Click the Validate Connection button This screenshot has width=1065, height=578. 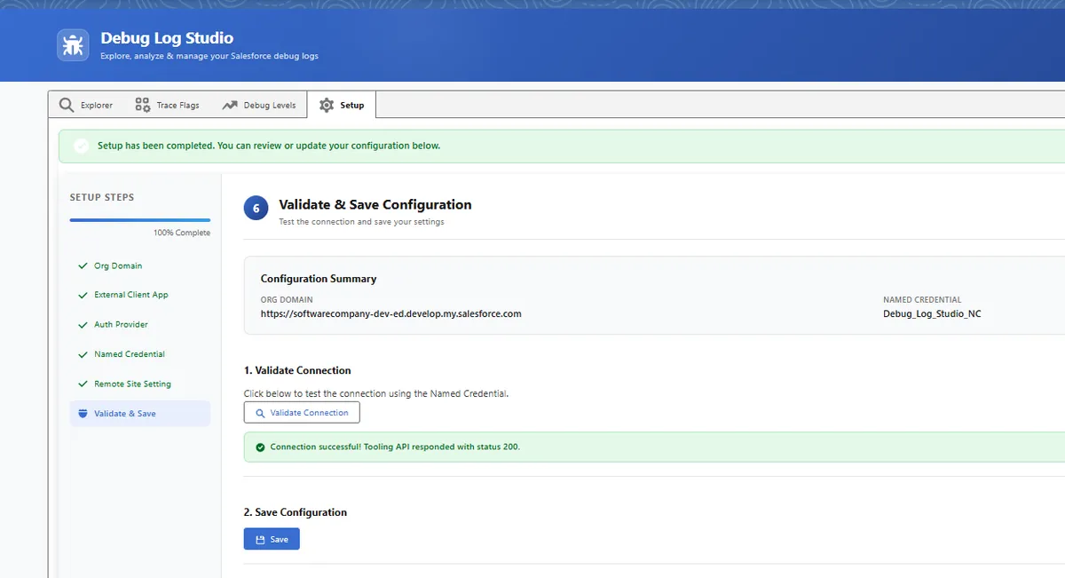pyautogui.click(x=302, y=413)
